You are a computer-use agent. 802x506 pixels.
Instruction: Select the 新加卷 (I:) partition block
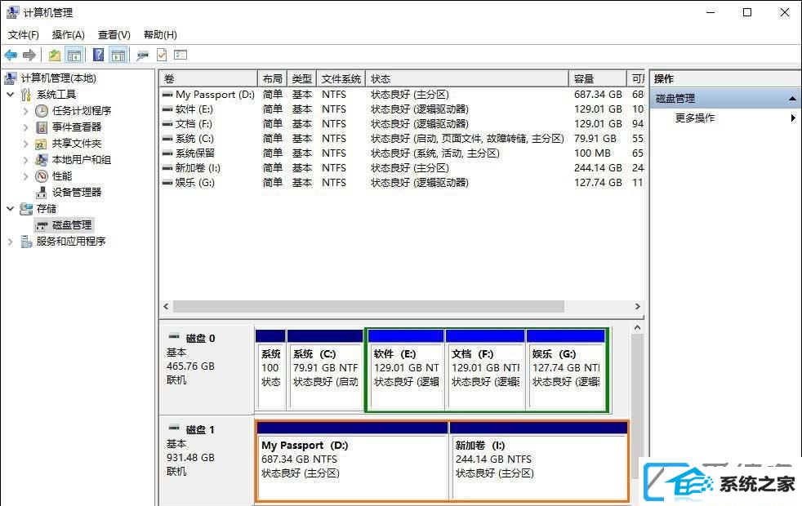pos(538,460)
